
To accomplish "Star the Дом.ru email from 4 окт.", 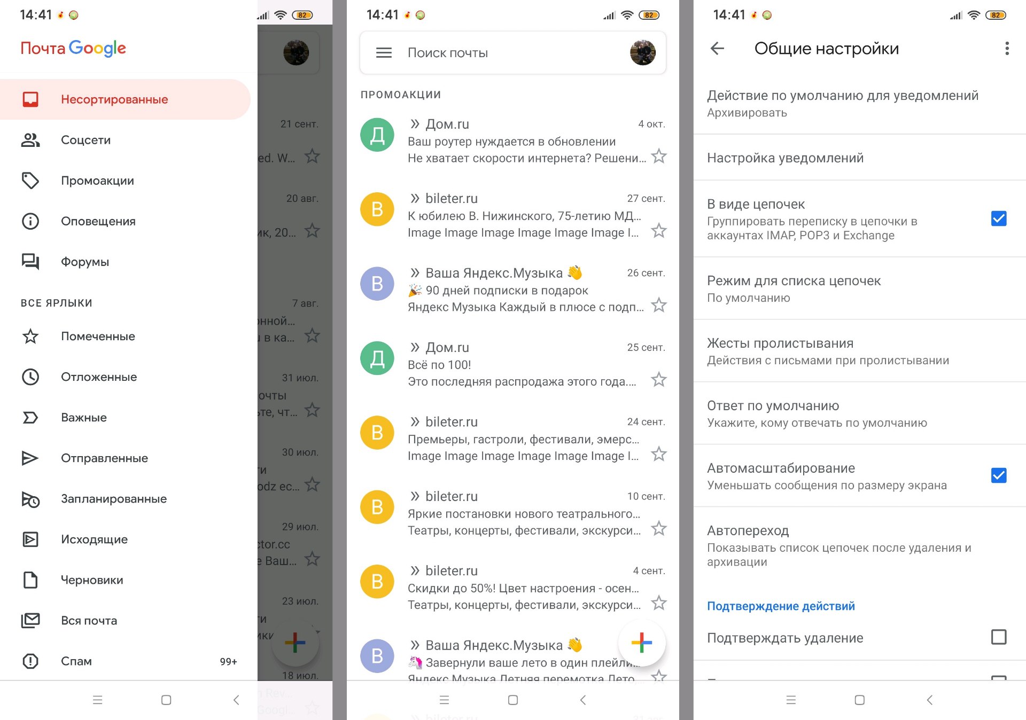I will coord(659,156).
